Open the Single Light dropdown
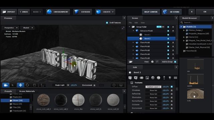 [x=68, y=85]
